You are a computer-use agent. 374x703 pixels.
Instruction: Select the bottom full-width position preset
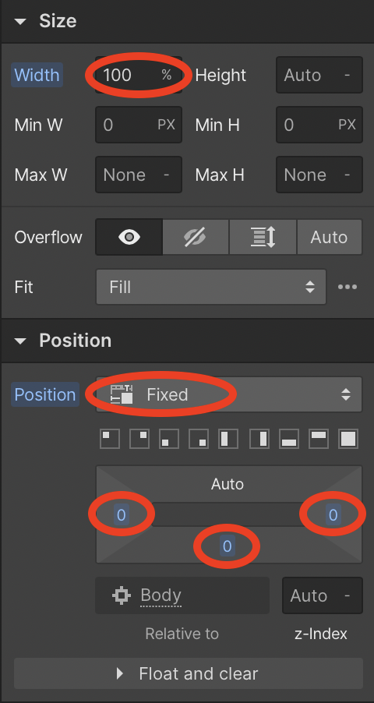[x=289, y=439]
